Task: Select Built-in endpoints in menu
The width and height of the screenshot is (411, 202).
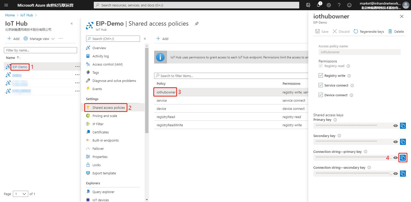Action: click(x=105, y=140)
